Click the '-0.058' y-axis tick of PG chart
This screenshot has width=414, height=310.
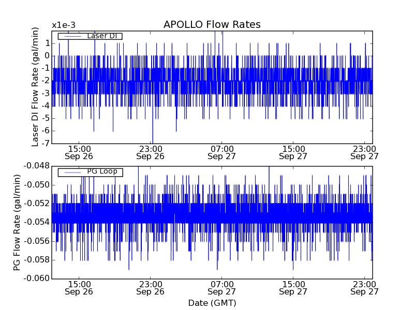(x=37, y=260)
